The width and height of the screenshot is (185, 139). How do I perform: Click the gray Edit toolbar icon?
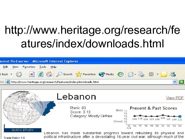[151, 74]
